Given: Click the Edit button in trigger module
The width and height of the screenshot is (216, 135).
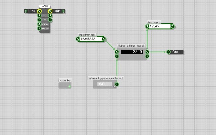Looking at the screenshot, I should pos(103,84).
